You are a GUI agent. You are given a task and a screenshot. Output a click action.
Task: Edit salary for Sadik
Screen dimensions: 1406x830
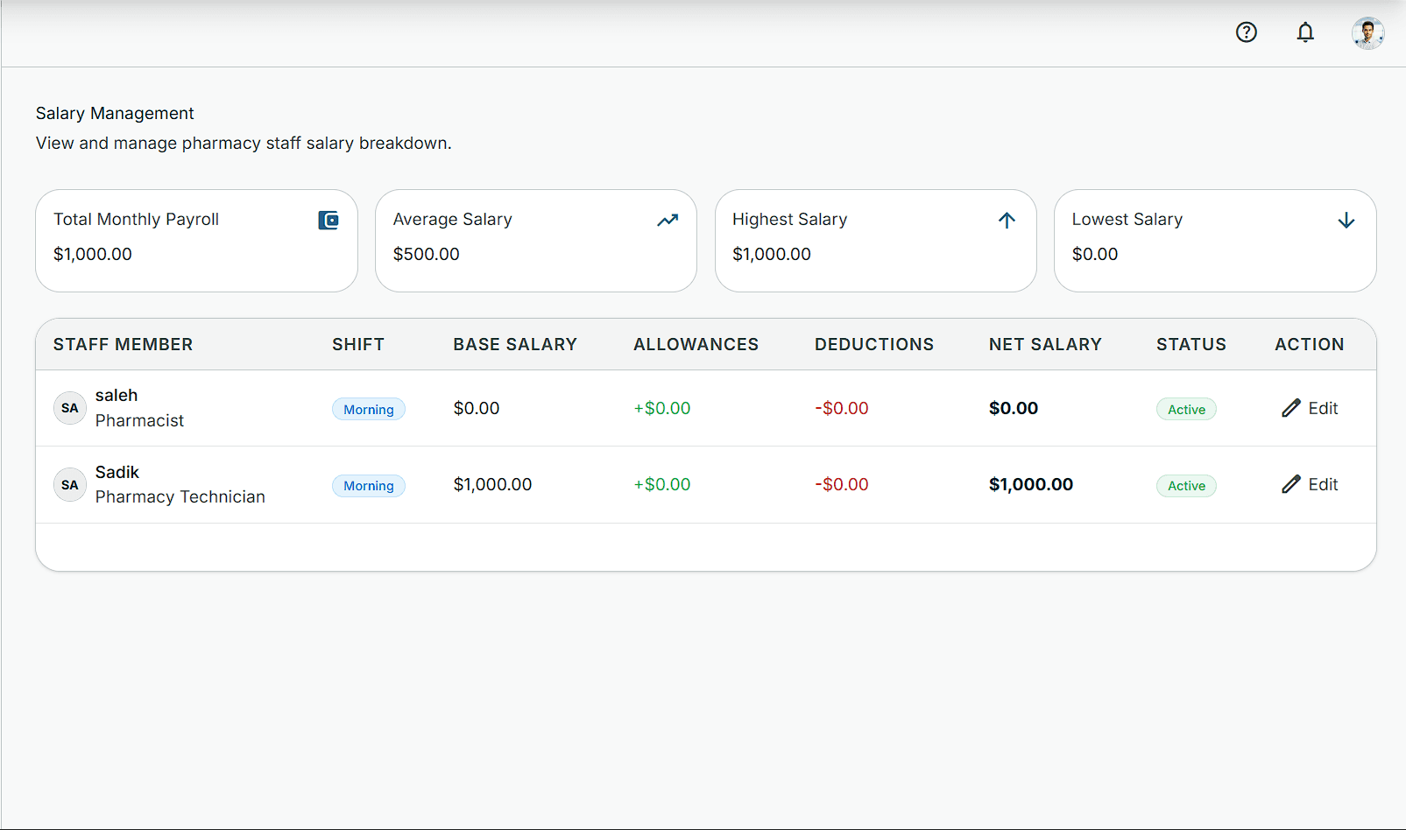click(x=1310, y=484)
